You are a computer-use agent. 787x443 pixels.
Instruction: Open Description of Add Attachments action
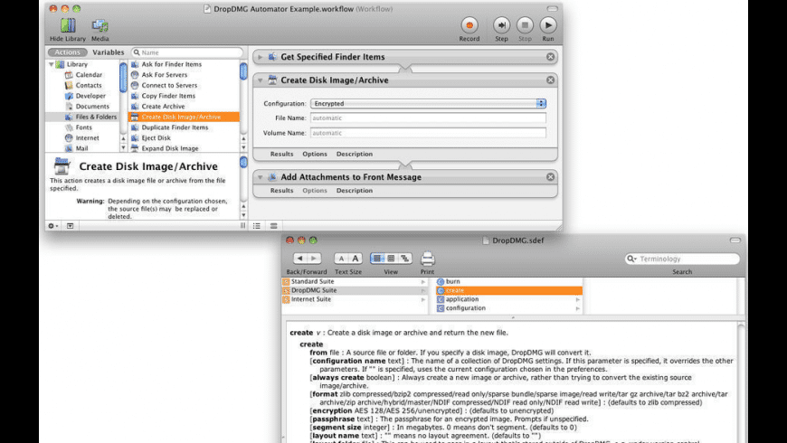tap(355, 191)
